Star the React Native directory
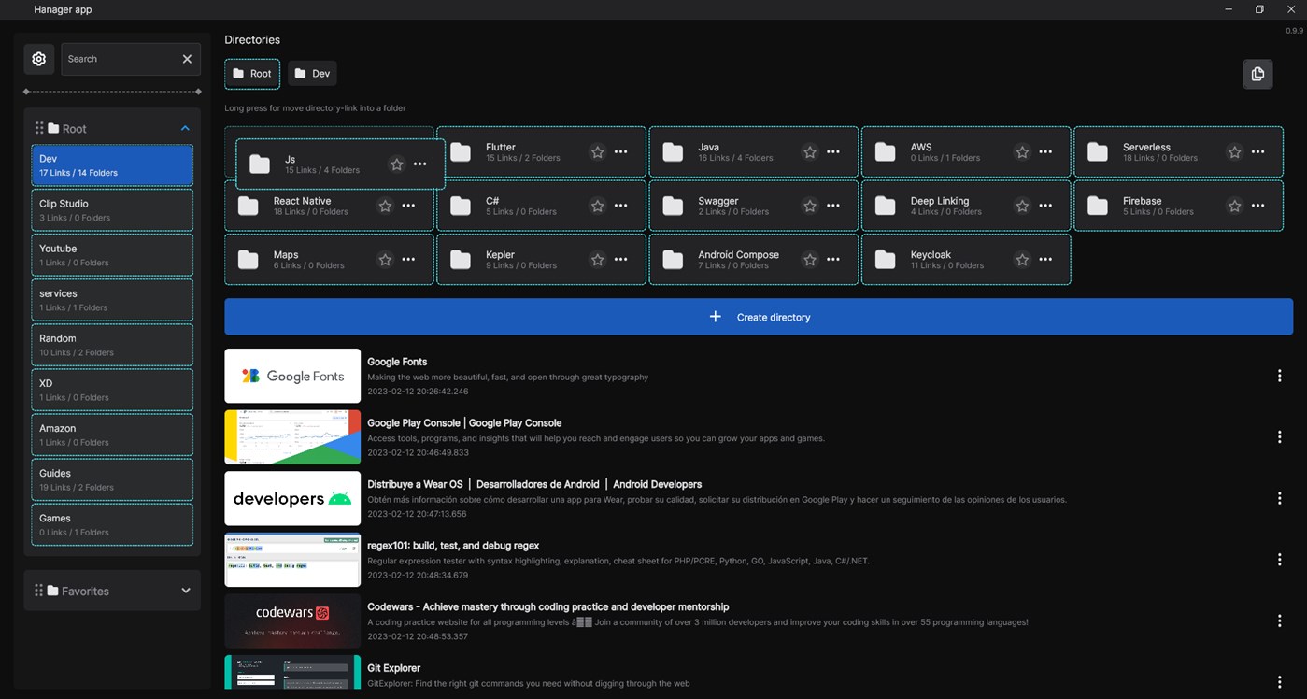 click(385, 206)
